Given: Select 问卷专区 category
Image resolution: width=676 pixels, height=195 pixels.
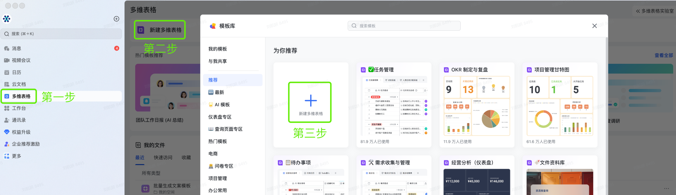Looking at the screenshot, I should click(x=233, y=166).
